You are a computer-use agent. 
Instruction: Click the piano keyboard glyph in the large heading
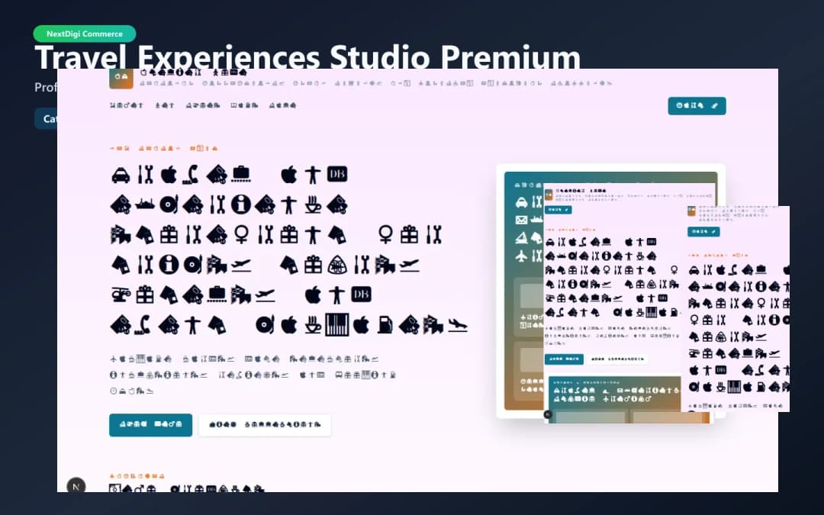(x=337, y=325)
